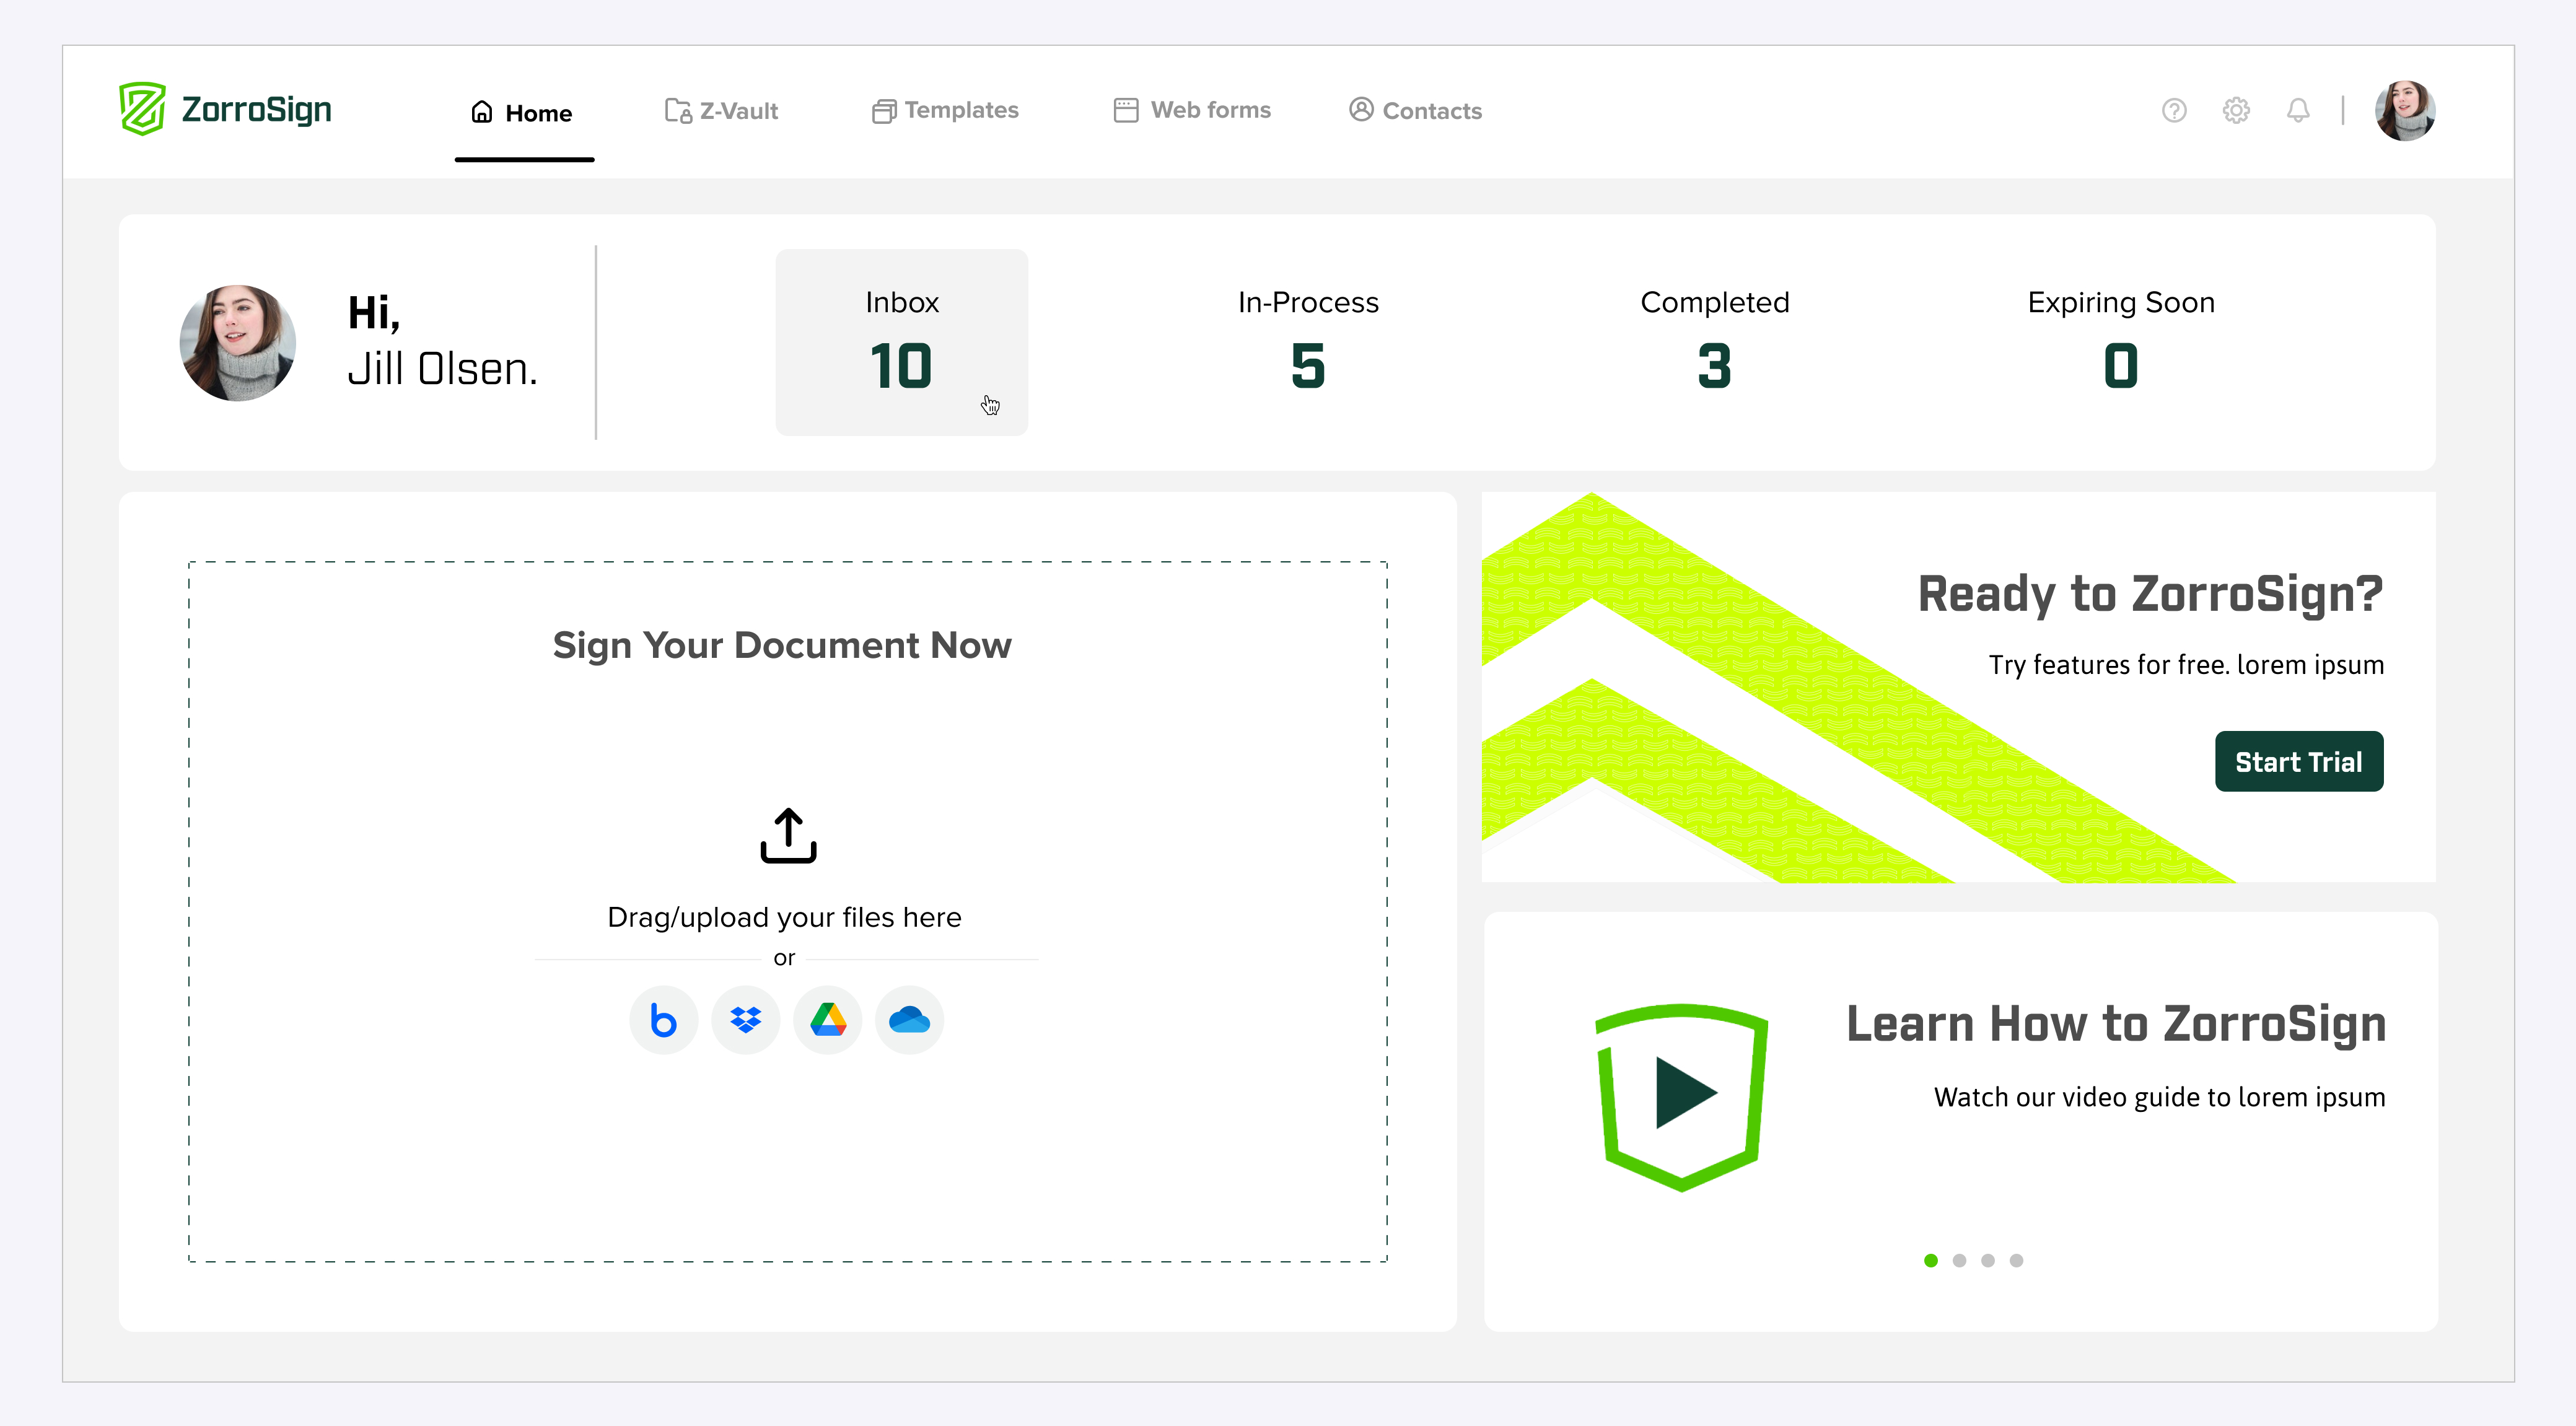The image size is (2576, 1426).
Task: Switch to the Z-Vault tab
Action: [x=721, y=111]
